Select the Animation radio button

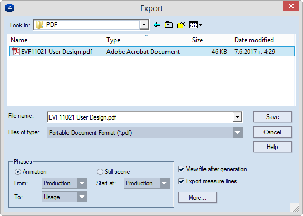click(18, 172)
